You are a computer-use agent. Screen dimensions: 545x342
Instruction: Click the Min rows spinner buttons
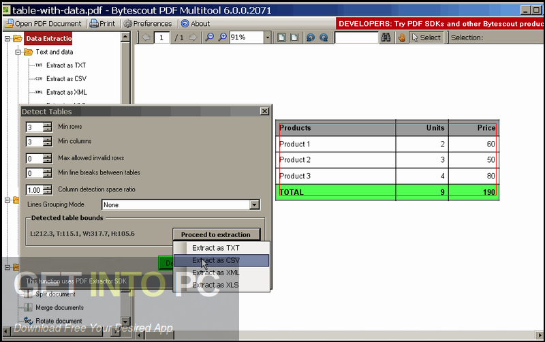pos(48,127)
